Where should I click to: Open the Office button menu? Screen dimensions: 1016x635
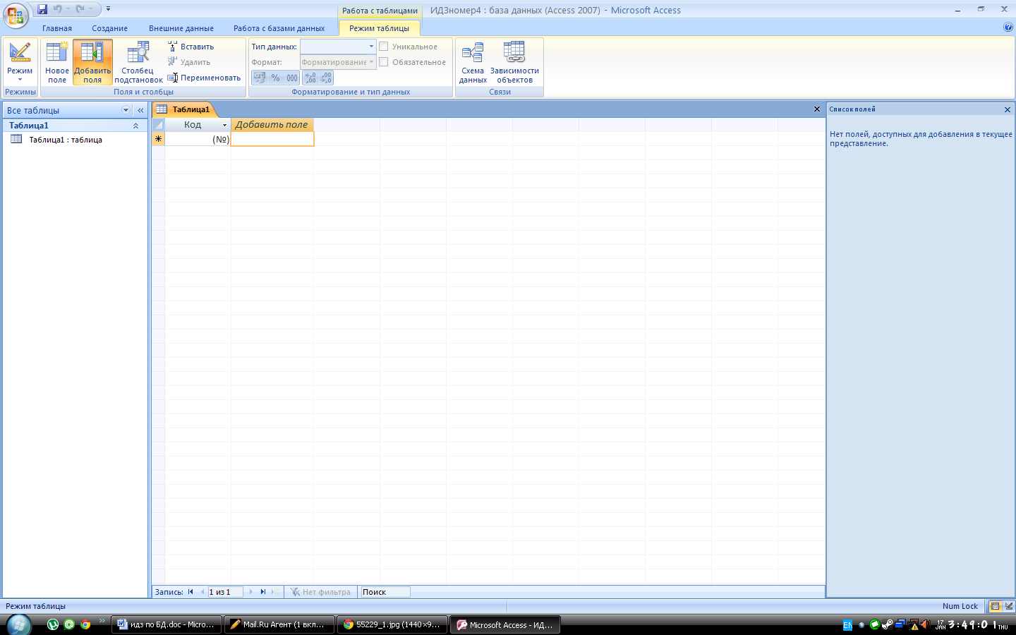click(x=16, y=16)
